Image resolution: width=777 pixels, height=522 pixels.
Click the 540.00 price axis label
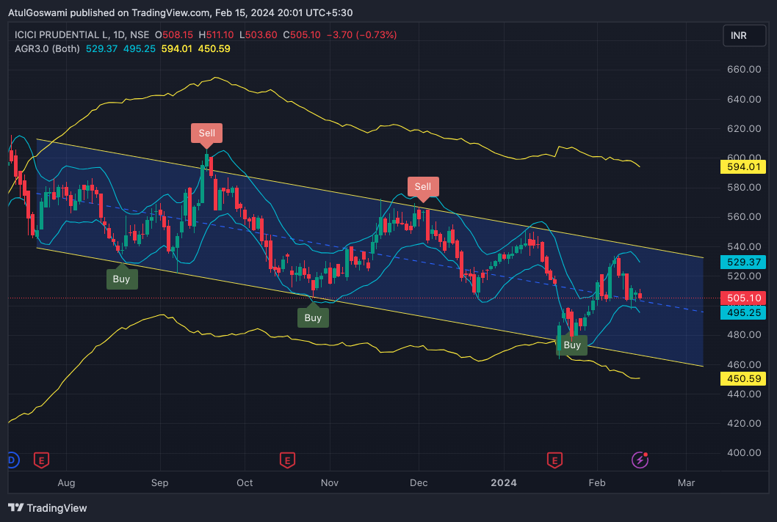click(744, 246)
